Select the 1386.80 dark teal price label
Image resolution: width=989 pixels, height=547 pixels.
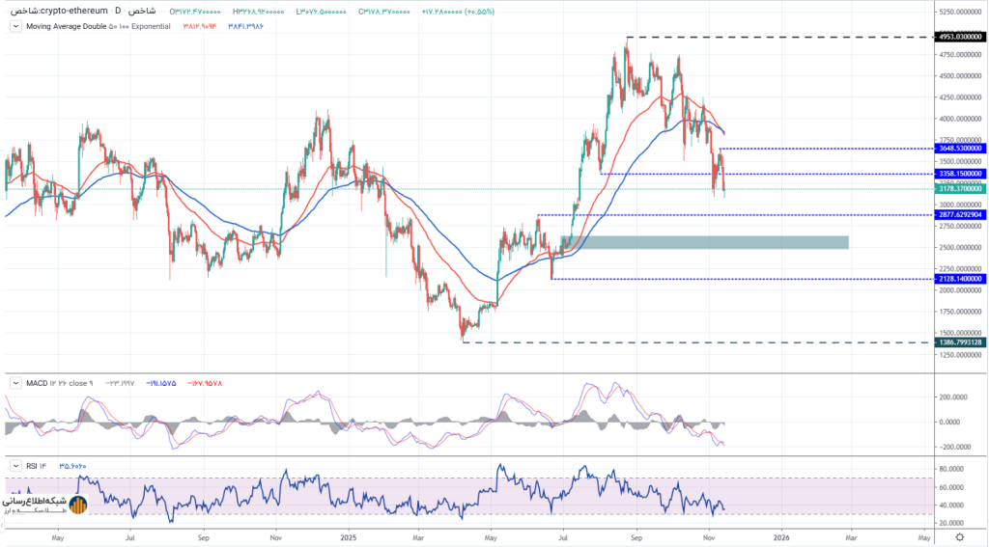tap(960, 342)
